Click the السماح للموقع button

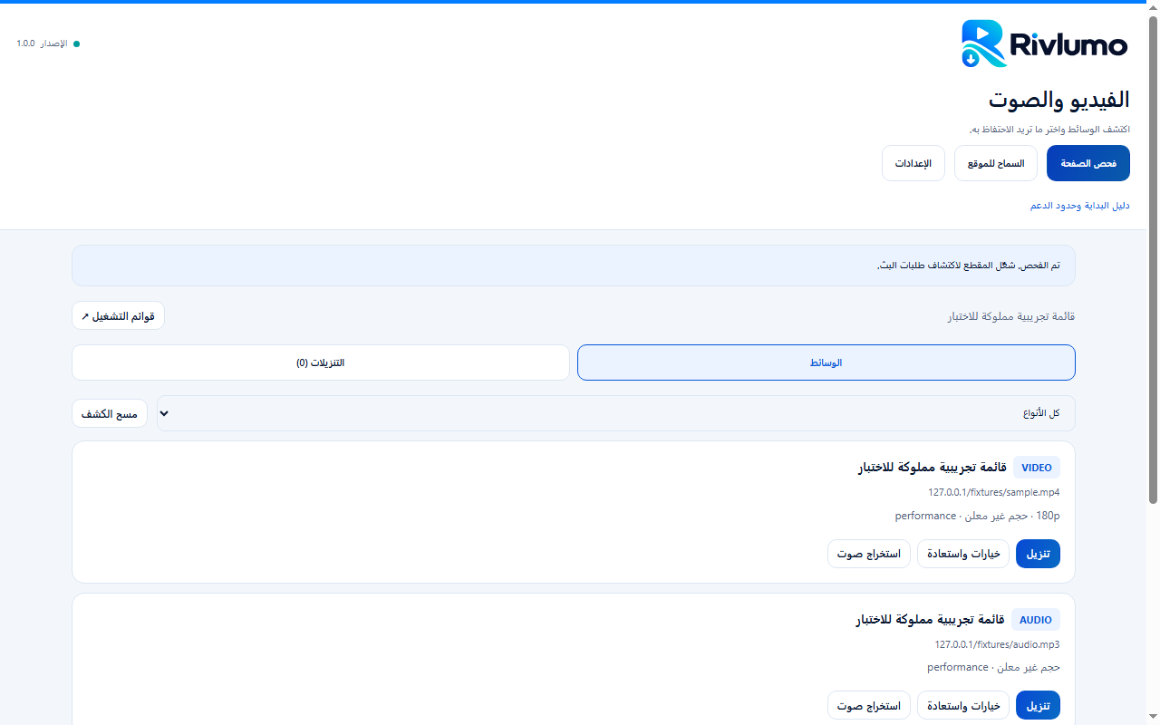[x=996, y=163]
